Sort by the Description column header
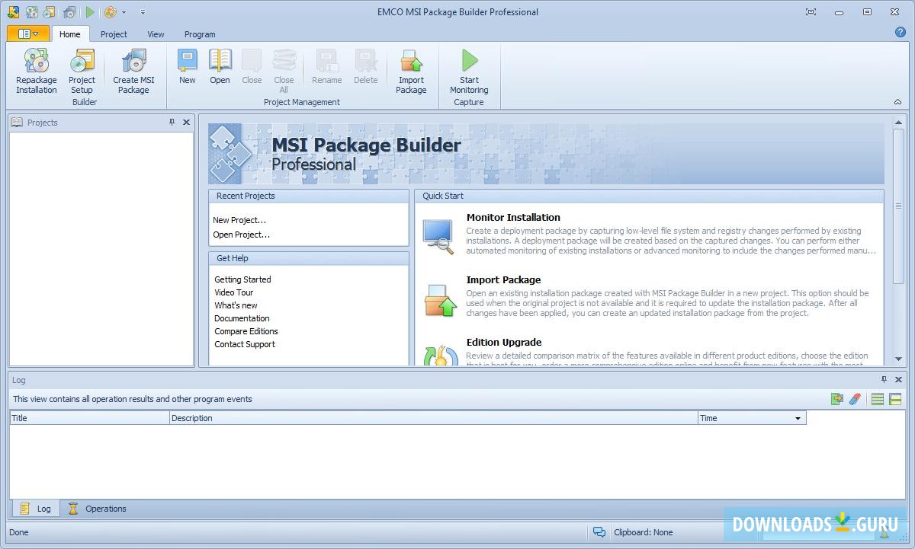The height and width of the screenshot is (549, 915). (434, 418)
